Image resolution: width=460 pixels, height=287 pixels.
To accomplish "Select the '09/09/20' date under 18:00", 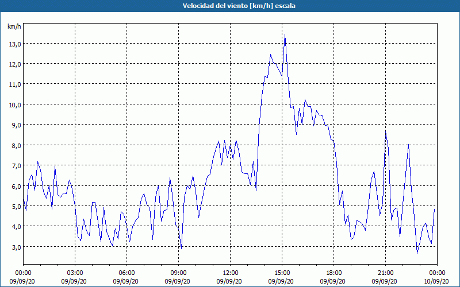I will (333, 281).
